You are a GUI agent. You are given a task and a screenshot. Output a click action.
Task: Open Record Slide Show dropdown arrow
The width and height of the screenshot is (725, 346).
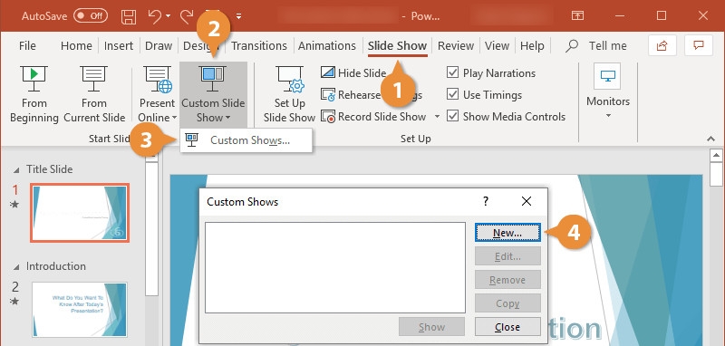pyautogui.click(x=437, y=117)
